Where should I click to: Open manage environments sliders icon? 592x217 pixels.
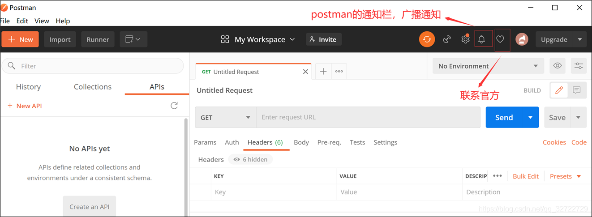point(579,66)
